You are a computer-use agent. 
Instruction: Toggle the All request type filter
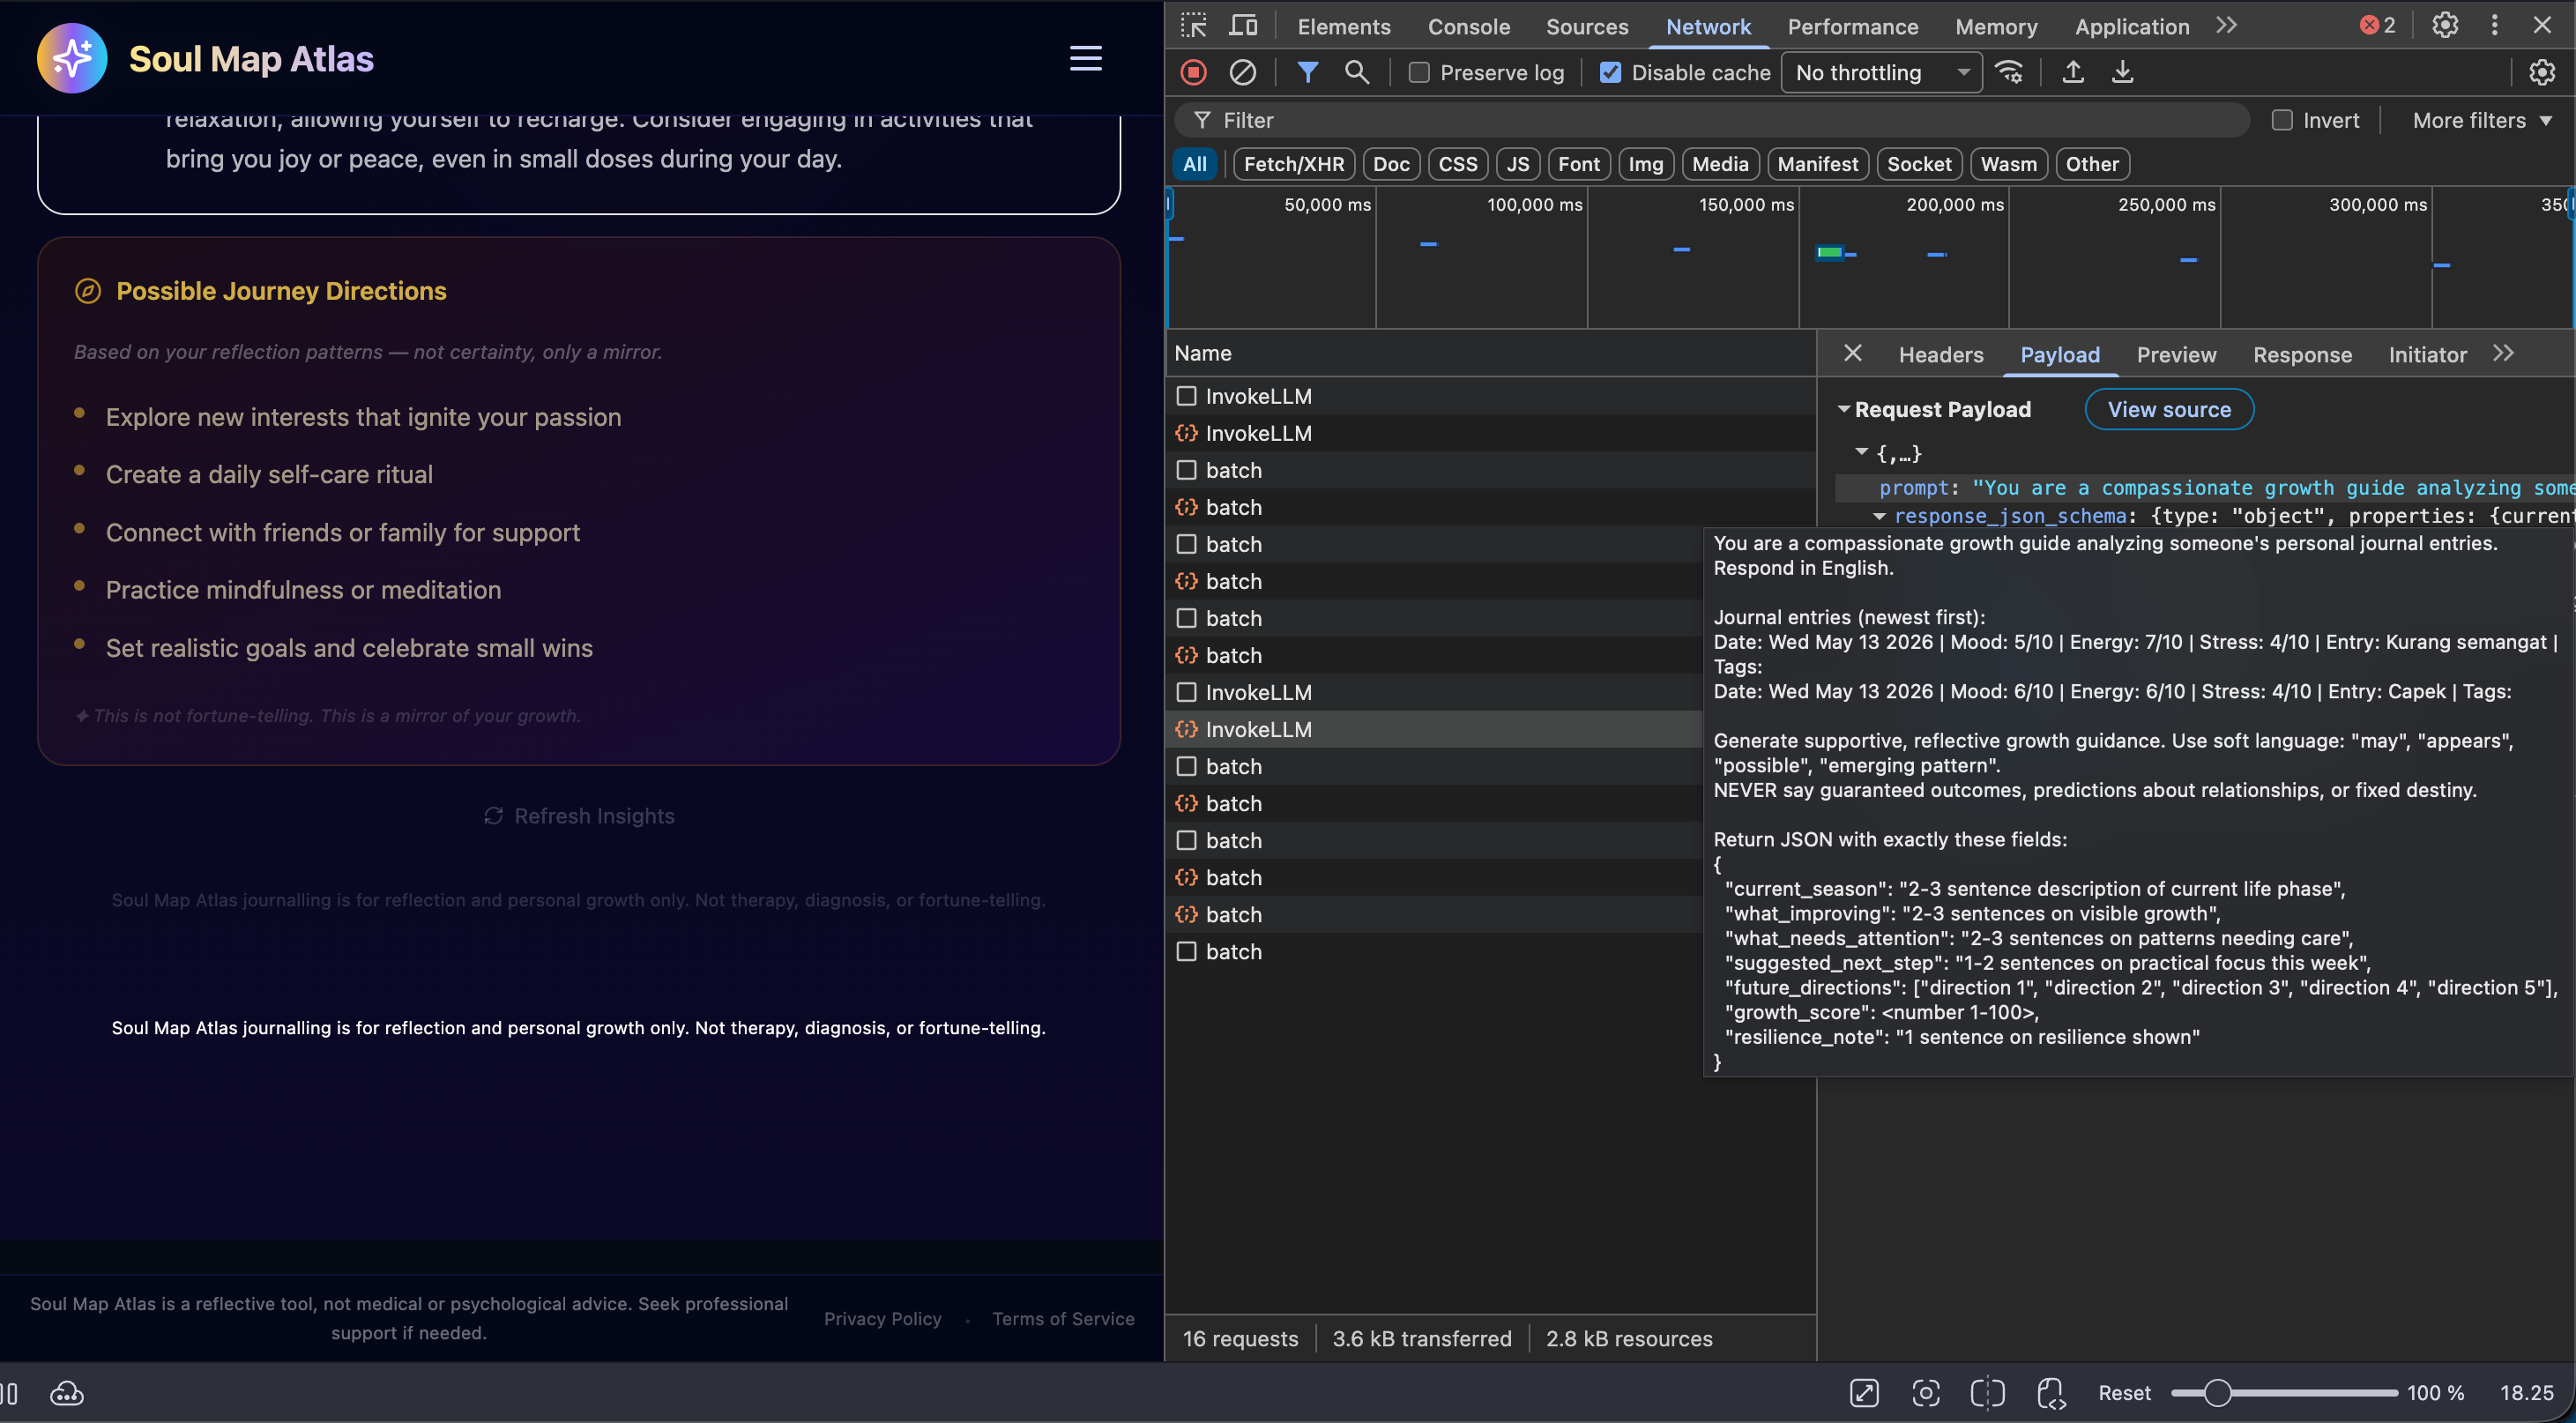point(1194,164)
